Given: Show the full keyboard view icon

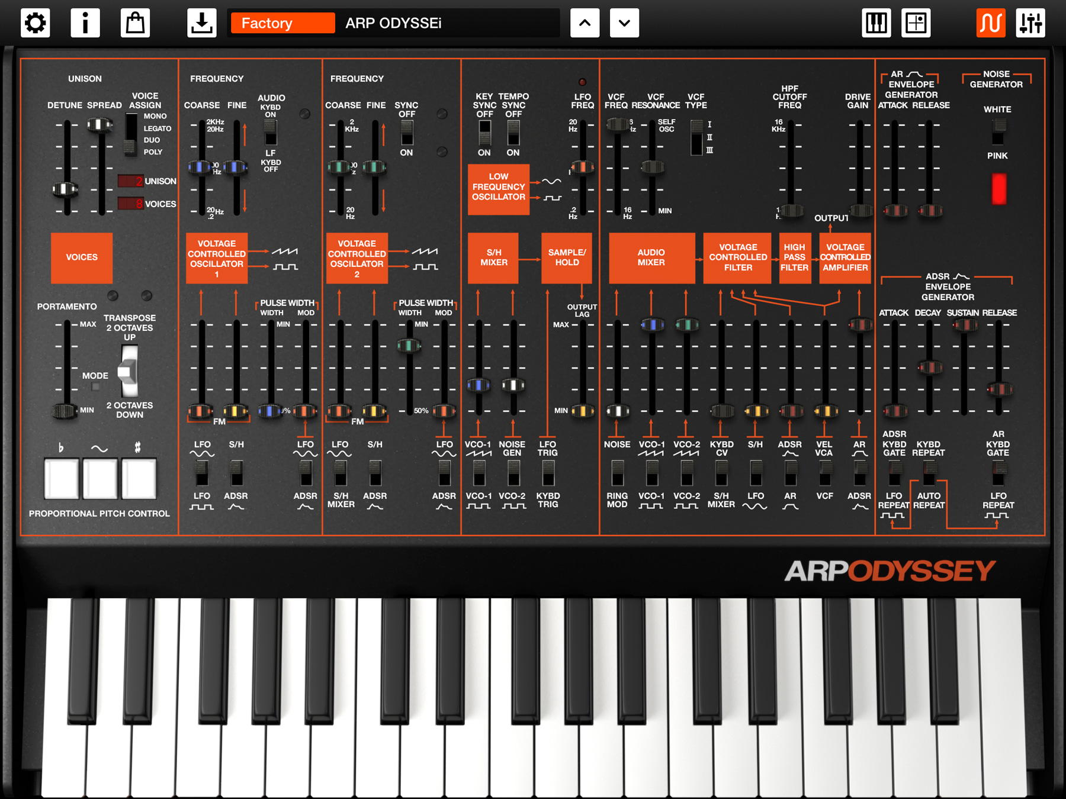Looking at the screenshot, I should (876, 23).
